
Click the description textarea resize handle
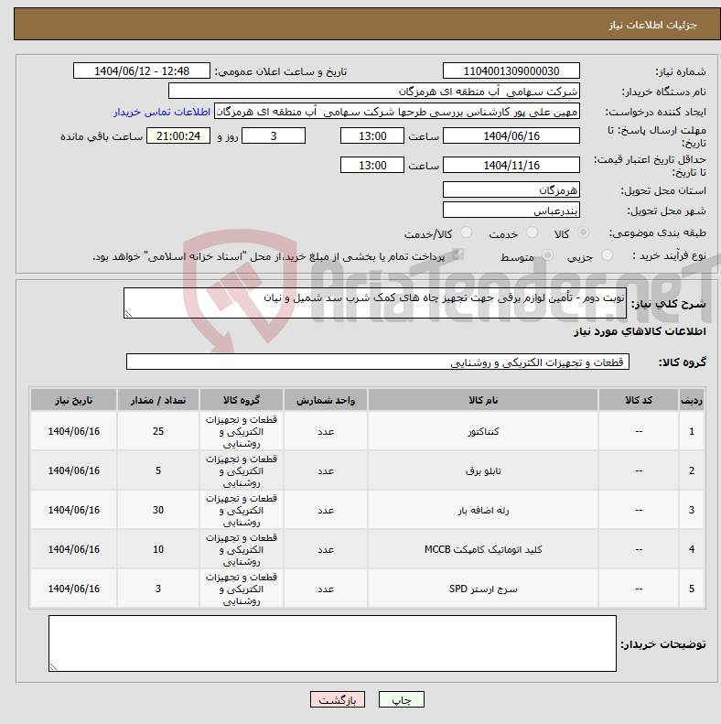(128, 314)
